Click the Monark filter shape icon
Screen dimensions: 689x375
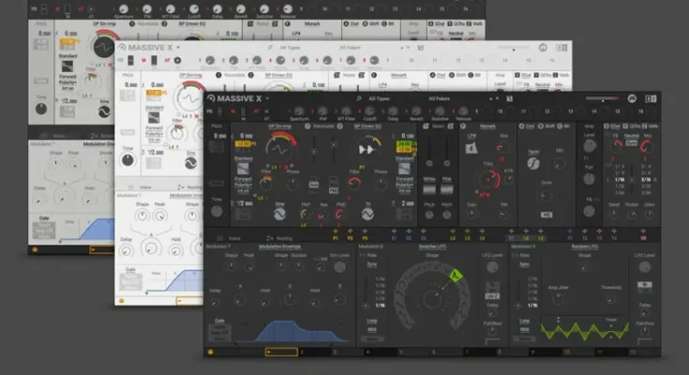point(472,147)
